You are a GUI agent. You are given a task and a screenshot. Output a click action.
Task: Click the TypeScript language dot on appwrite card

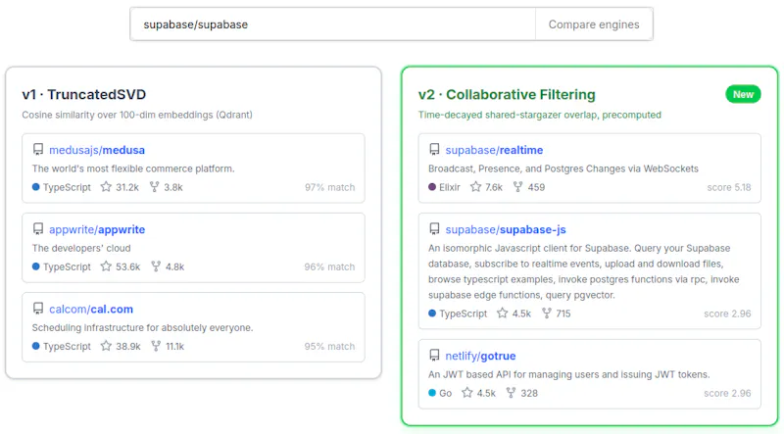click(36, 266)
